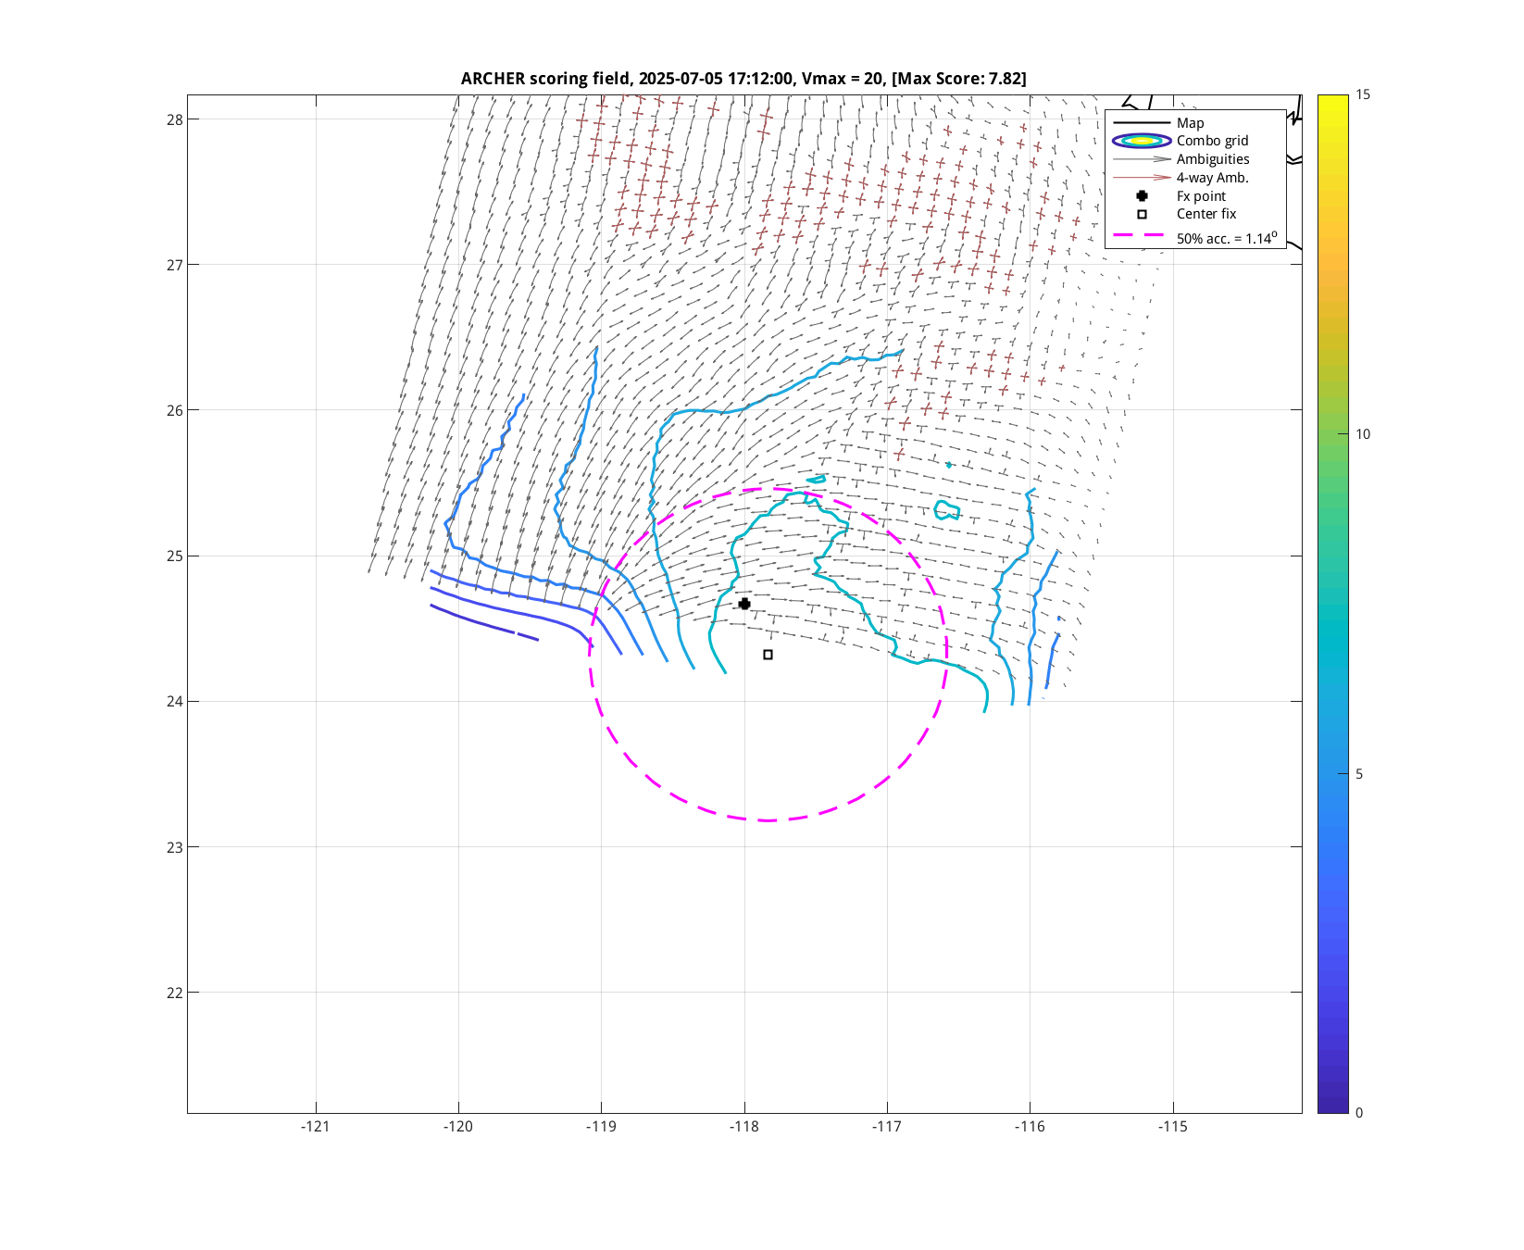Select the Fx point symbol in the legend
The image size is (1524, 1250).
1142,196
